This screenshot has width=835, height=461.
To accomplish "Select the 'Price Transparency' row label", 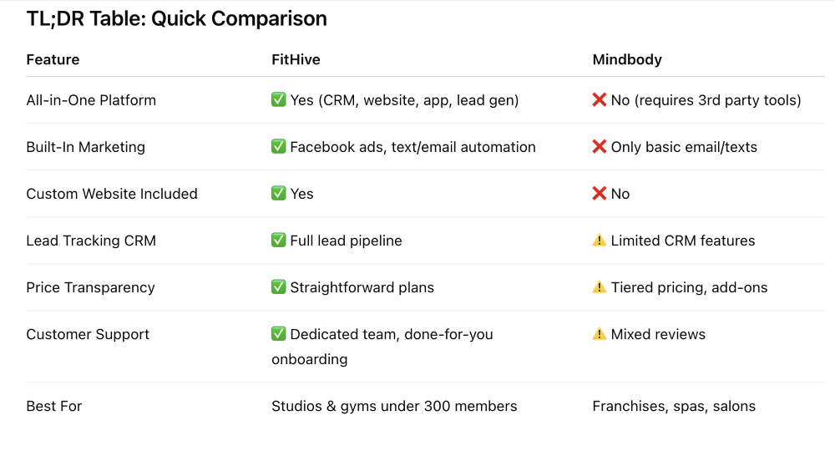I will 90,287.
